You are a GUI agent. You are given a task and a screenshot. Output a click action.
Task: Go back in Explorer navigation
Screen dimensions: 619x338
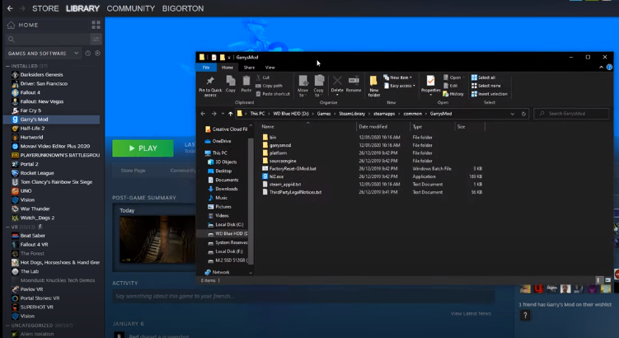(x=203, y=114)
